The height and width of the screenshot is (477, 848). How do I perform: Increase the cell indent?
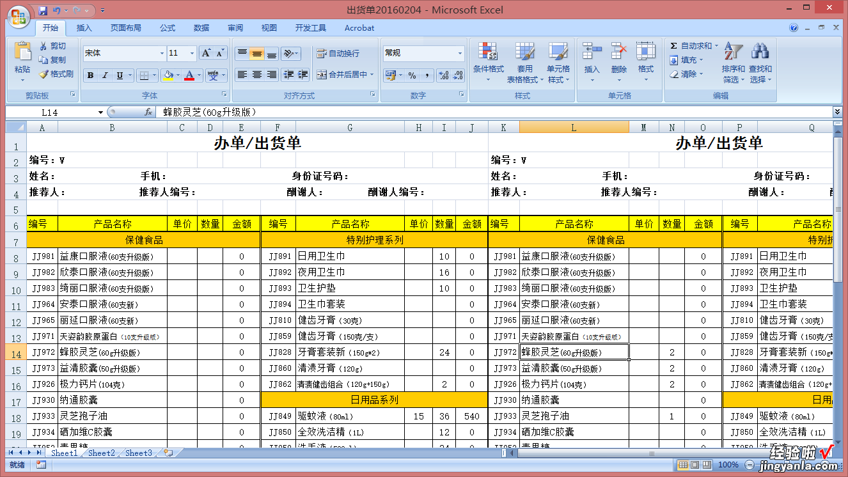tap(303, 75)
